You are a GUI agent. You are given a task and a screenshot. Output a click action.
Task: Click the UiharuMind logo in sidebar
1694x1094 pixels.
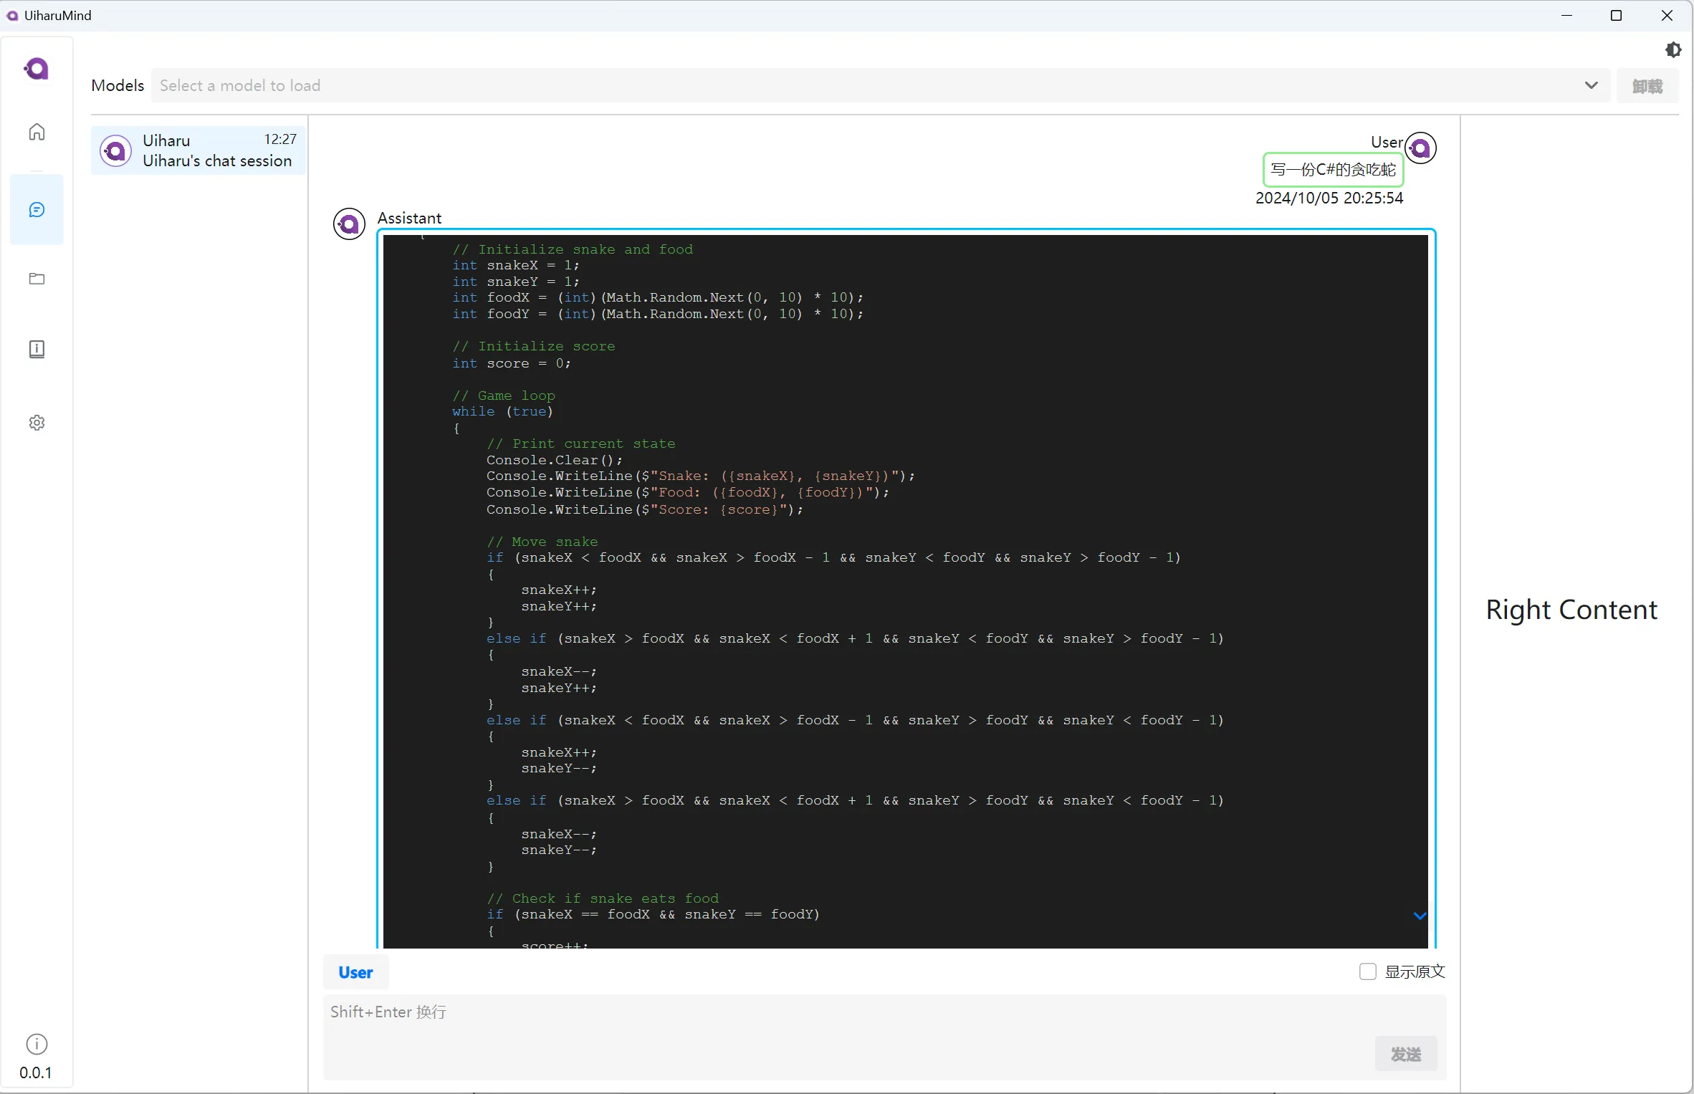pyautogui.click(x=37, y=69)
